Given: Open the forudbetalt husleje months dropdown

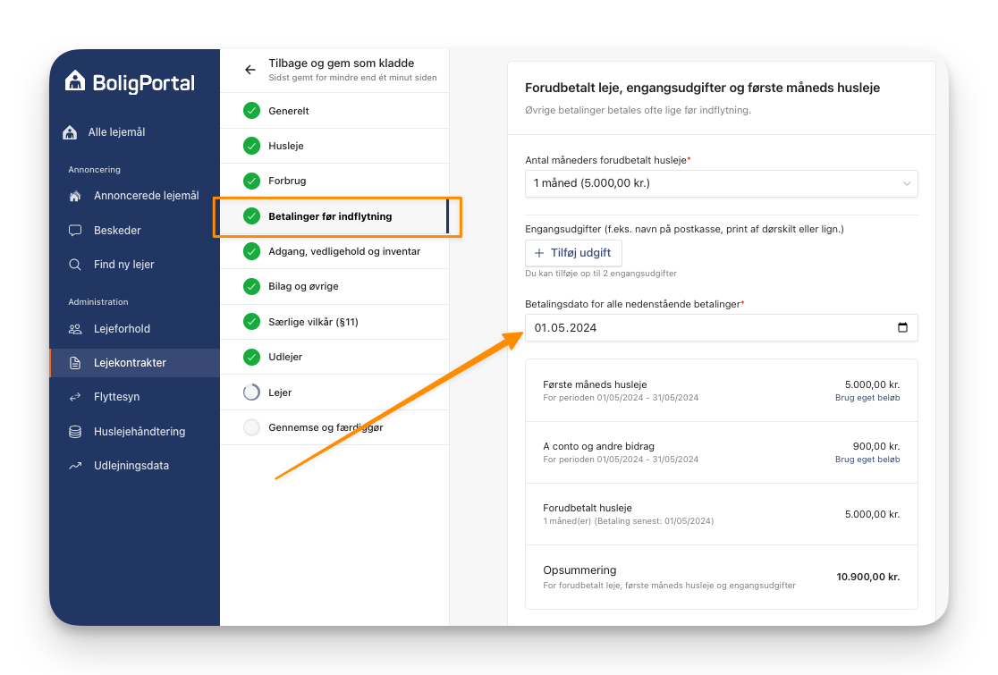Looking at the screenshot, I should 721,184.
